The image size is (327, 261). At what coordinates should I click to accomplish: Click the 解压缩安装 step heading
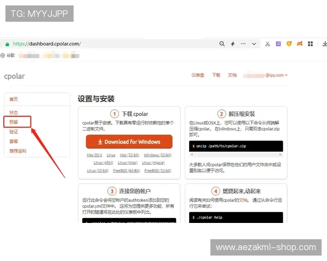[242, 114]
